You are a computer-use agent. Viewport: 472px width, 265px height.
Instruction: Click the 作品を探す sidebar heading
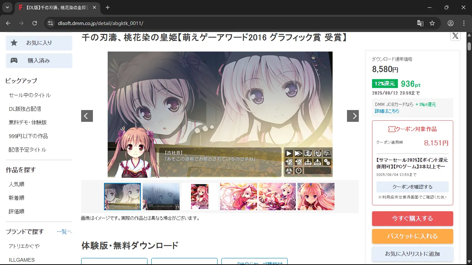tap(21, 170)
